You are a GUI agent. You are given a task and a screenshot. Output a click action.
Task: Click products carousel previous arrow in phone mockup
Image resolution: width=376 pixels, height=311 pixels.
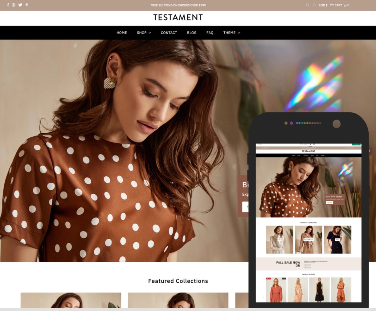263,297
